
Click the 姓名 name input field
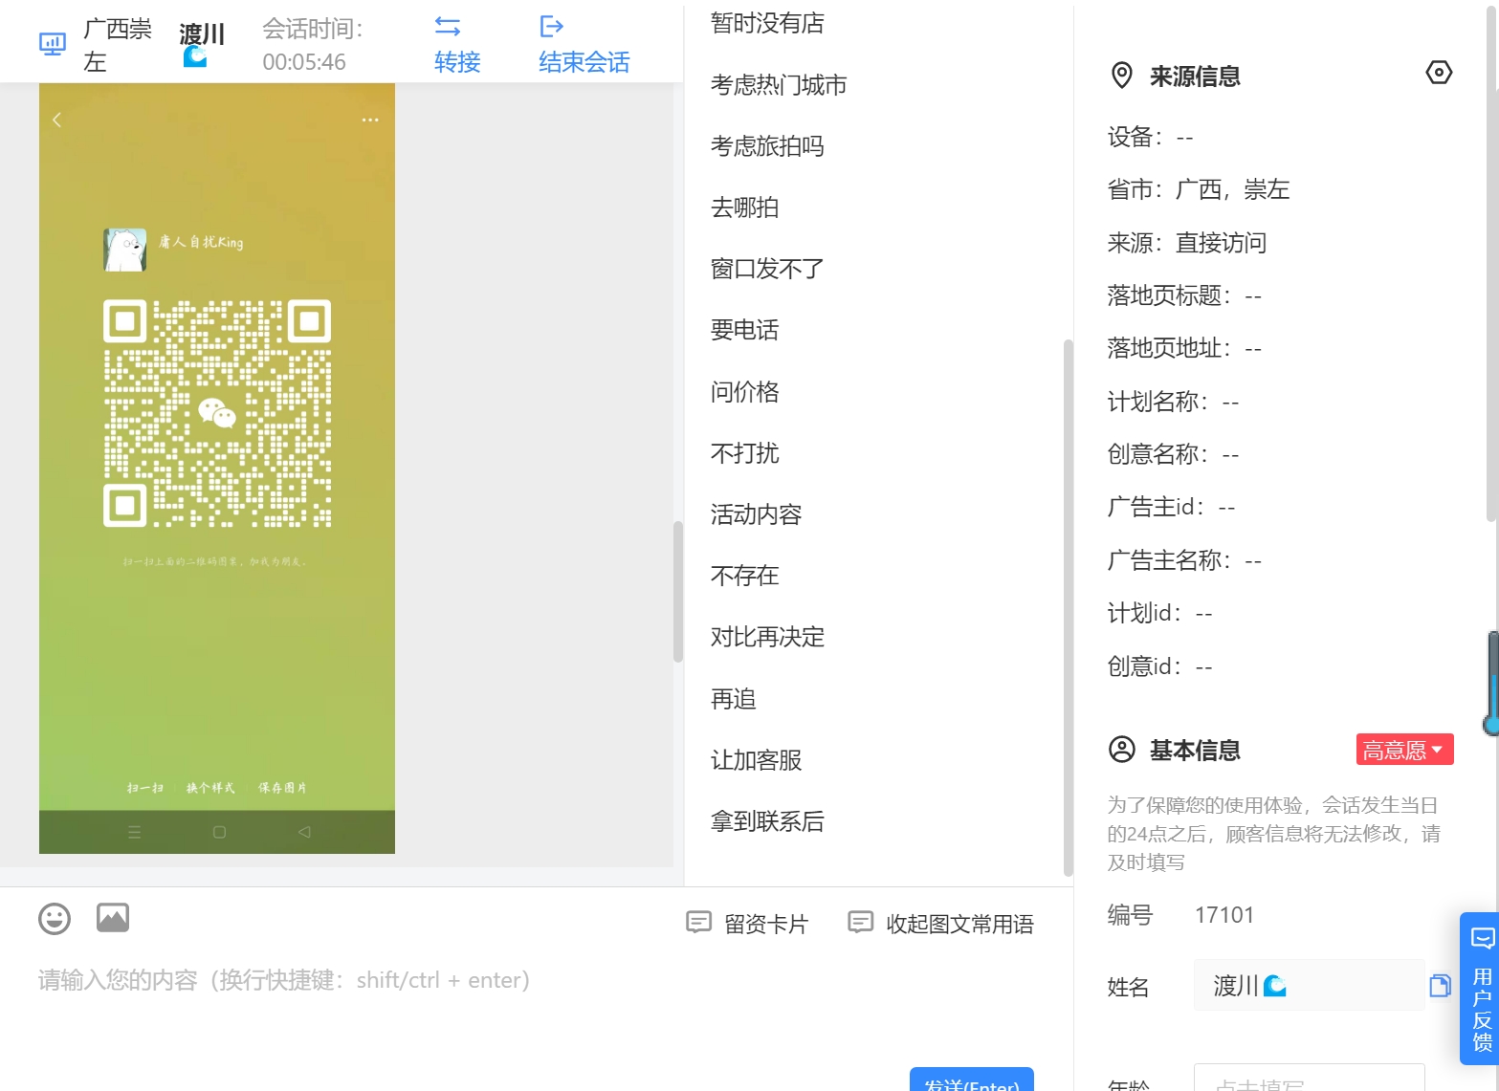click(1309, 986)
